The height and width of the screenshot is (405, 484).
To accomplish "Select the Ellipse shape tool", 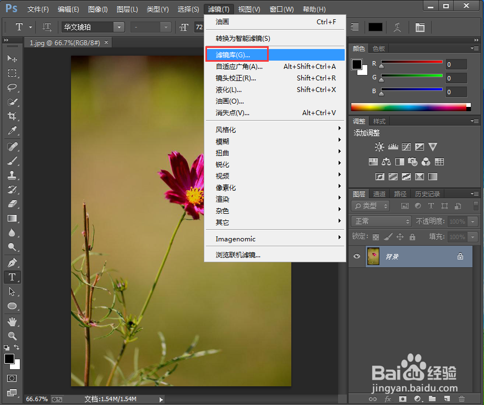I will coord(12,306).
